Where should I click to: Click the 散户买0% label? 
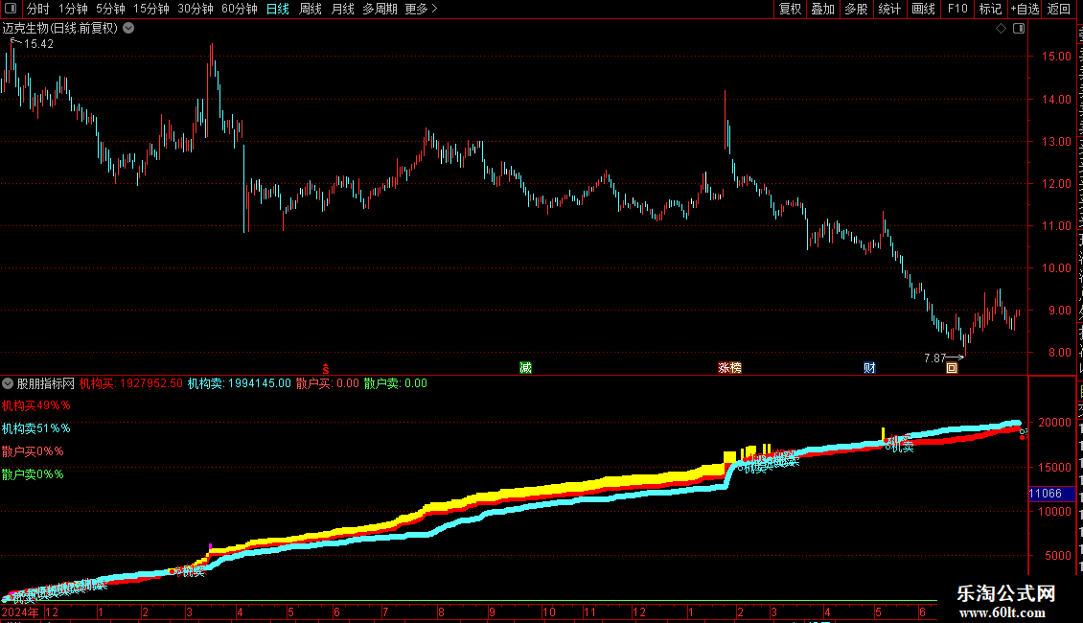click(x=33, y=451)
